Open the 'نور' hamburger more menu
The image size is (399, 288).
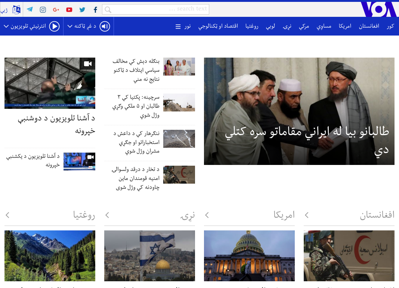pos(183,26)
